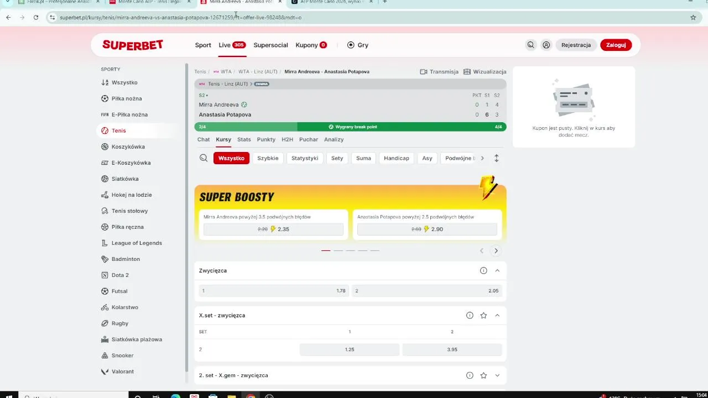This screenshot has width=708, height=398.
Task: Open Supersocial in top navigation
Action: point(270,45)
